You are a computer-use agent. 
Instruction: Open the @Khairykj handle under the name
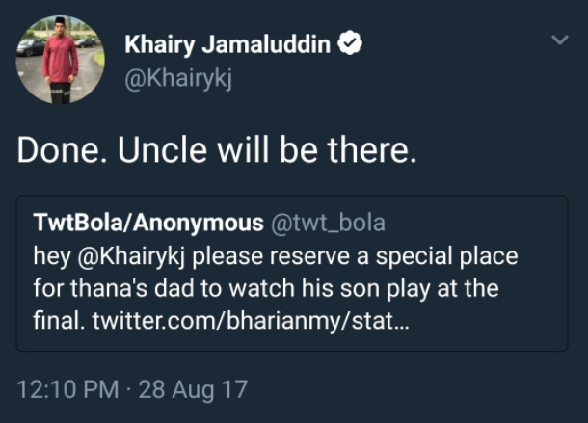pos(179,79)
